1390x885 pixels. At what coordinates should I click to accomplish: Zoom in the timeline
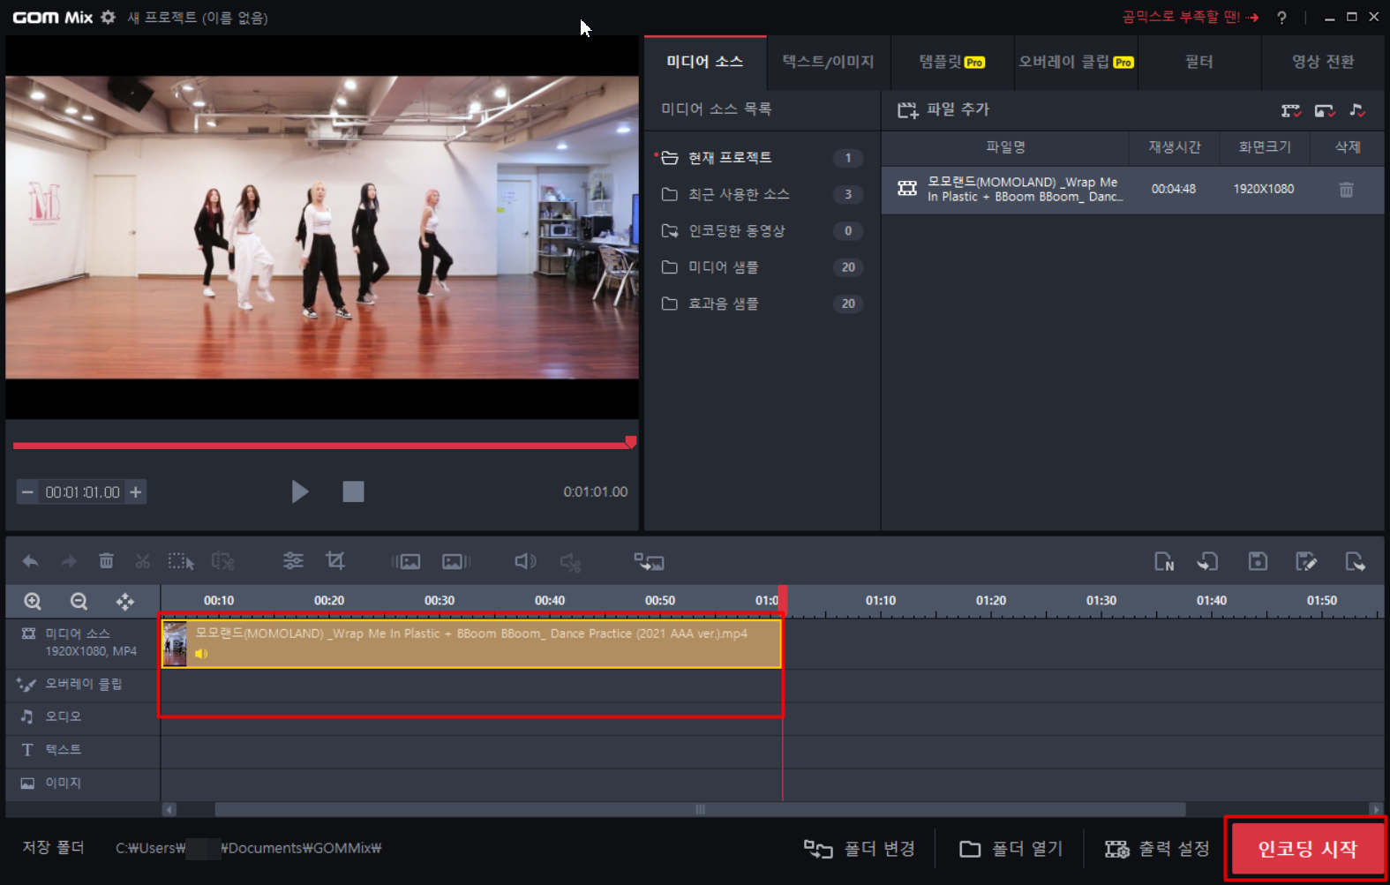(x=33, y=601)
